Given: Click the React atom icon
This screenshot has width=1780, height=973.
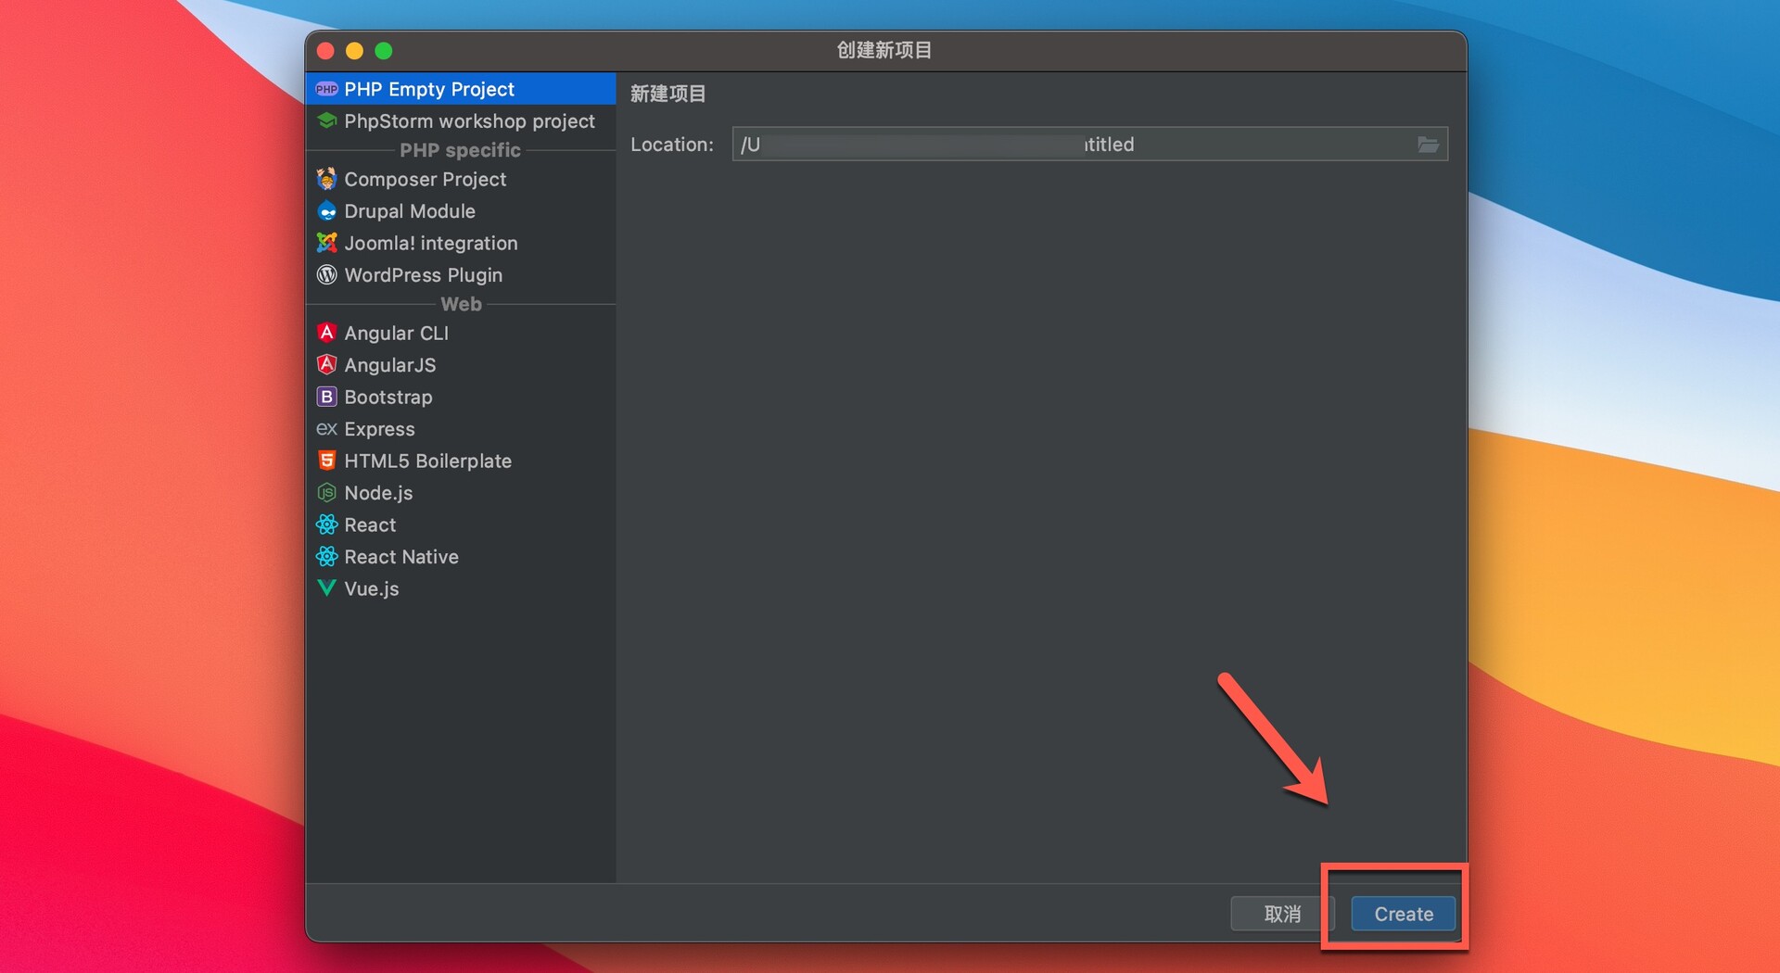Looking at the screenshot, I should pos(326,524).
